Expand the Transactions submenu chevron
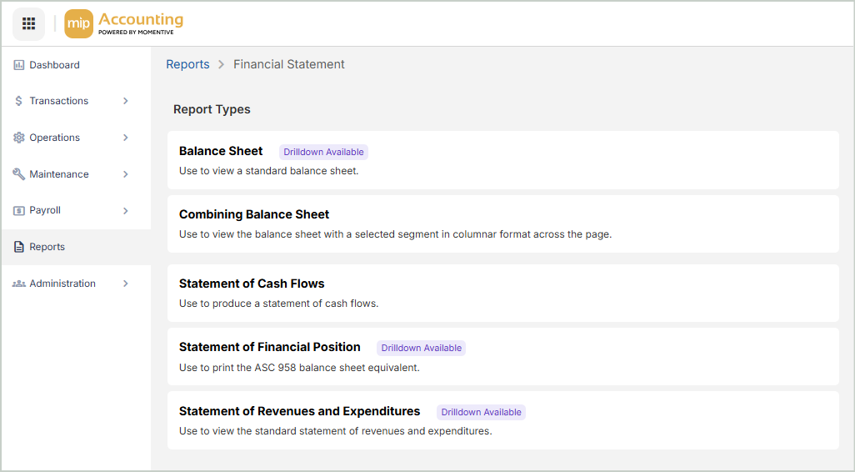This screenshot has width=855, height=472. [x=126, y=101]
